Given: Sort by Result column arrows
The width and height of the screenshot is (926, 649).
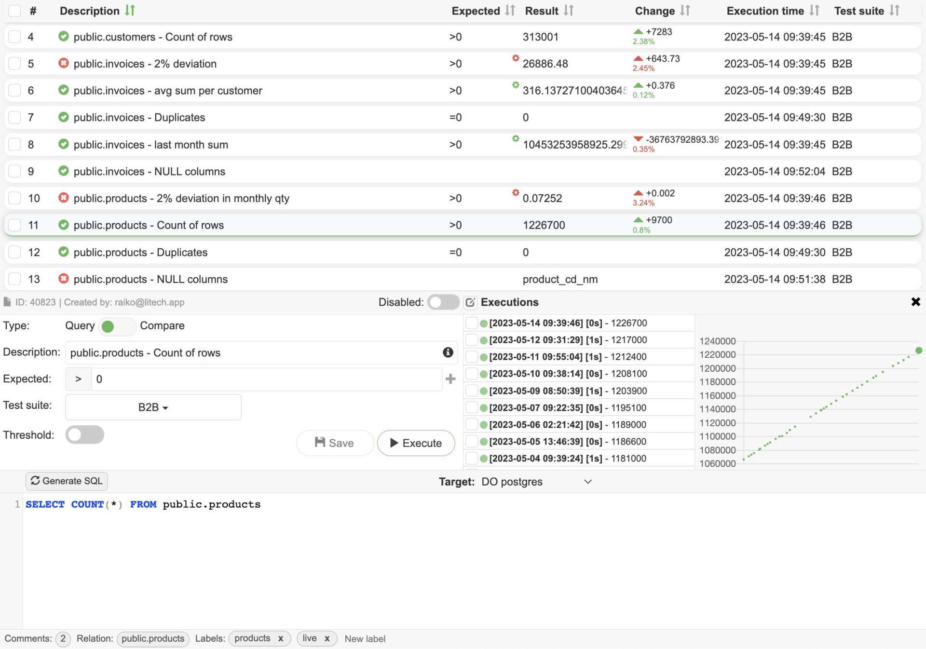Looking at the screenshot, I should coord(569,11).
